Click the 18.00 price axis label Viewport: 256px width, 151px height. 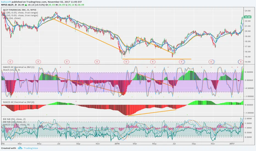tap(247, 41)
